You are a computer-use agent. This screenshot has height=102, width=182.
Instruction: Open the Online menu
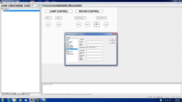pos(24,3)
